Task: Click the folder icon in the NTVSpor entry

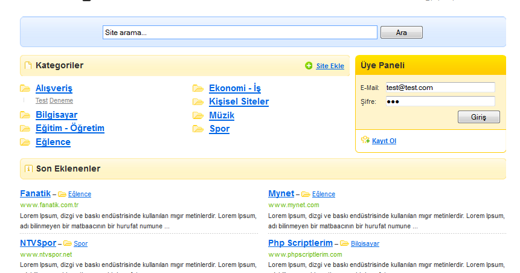Action: click(x=68, y=243)
